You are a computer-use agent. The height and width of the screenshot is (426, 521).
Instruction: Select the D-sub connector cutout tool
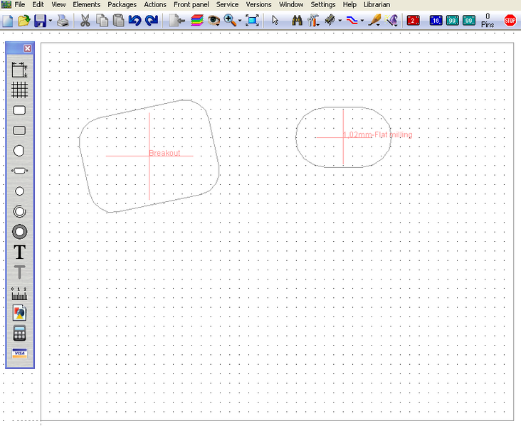(x=19, y=171)
